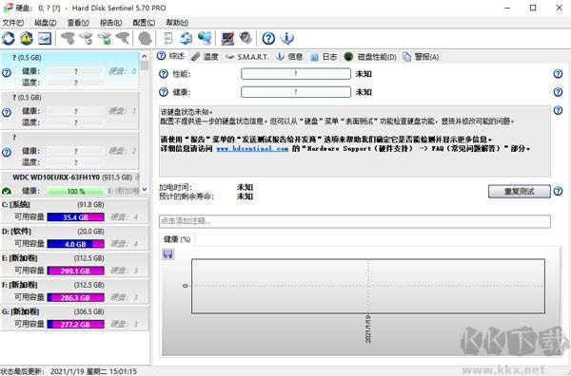This screenshot has height=376, width=571.
Task: Click status icon of 硬盘 0 entry
Action: [x=7, y=73]
